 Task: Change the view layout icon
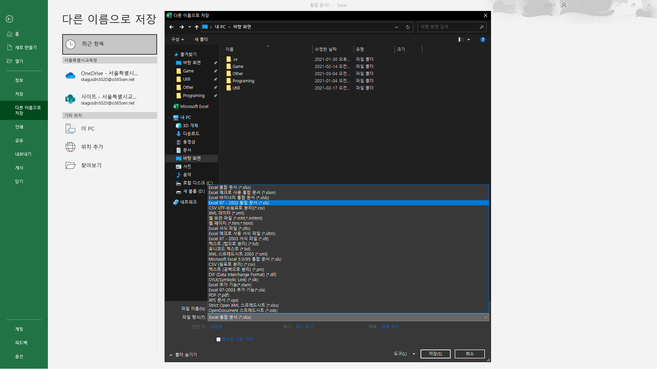(461, 40)
